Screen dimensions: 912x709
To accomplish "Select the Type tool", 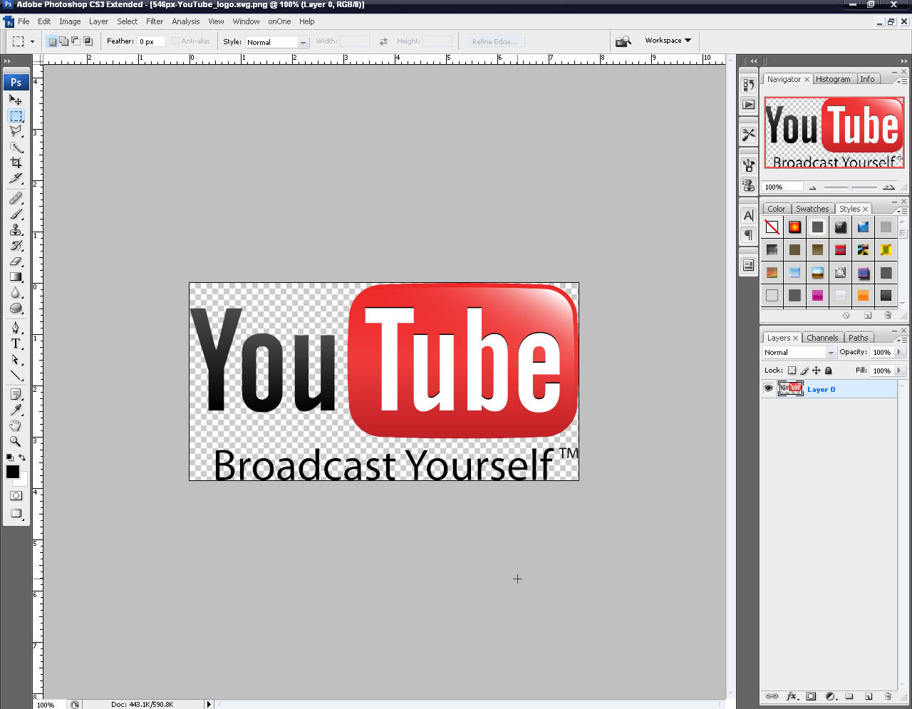I will coord(16,343).
